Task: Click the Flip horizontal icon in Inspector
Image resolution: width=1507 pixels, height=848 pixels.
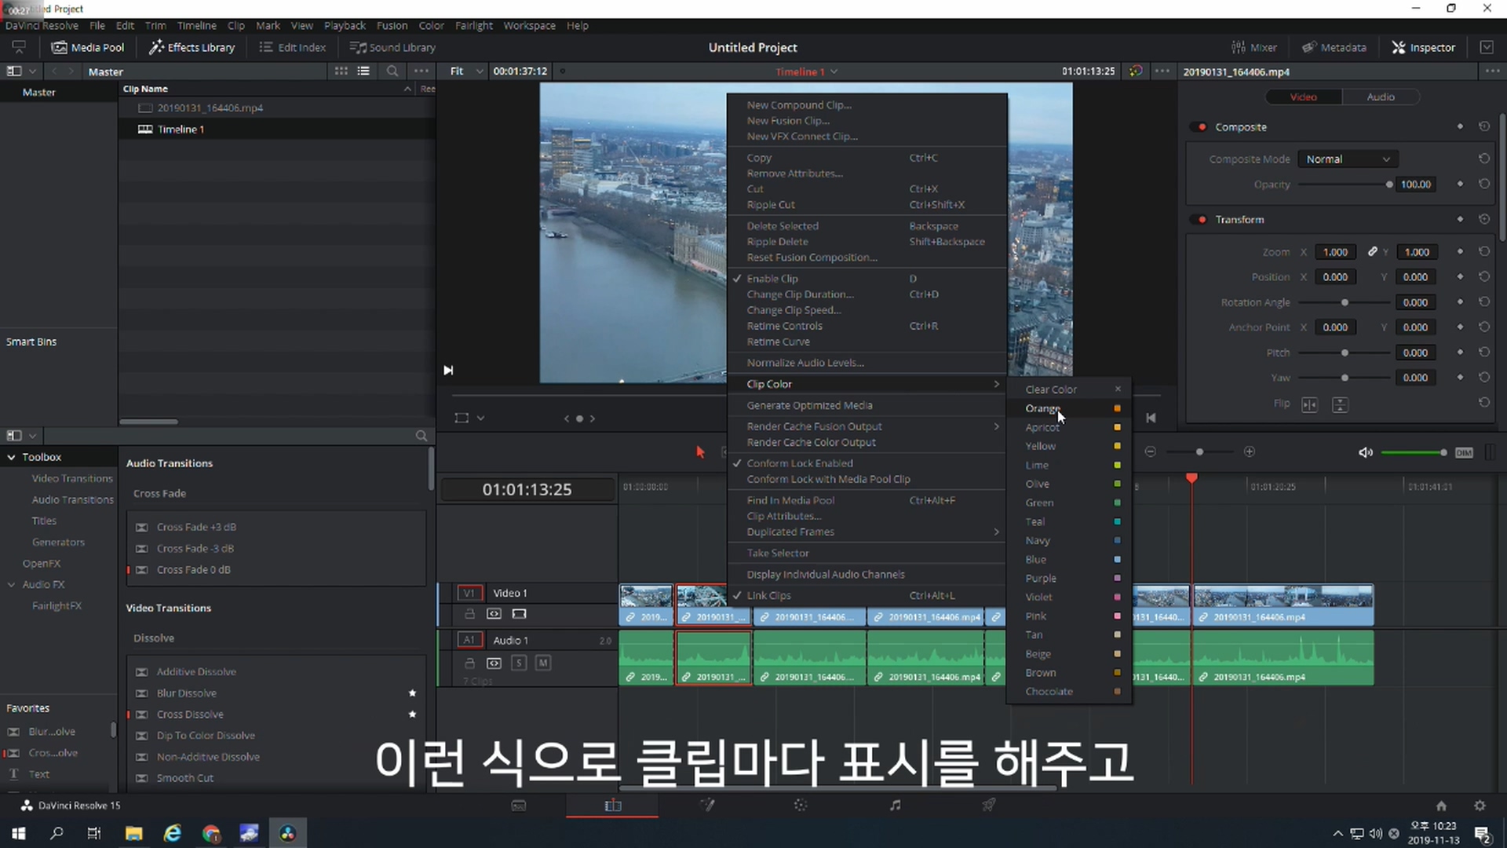Action: pos(1309,404)
